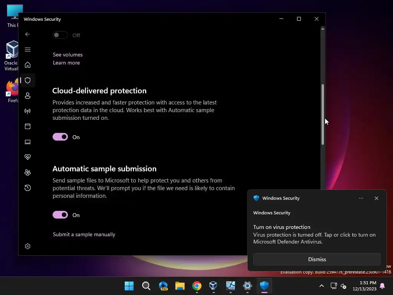Open File Explorer from taskbar
This screenshot has width=393, height=295.
pyautogui.click(x=180, y=286)
